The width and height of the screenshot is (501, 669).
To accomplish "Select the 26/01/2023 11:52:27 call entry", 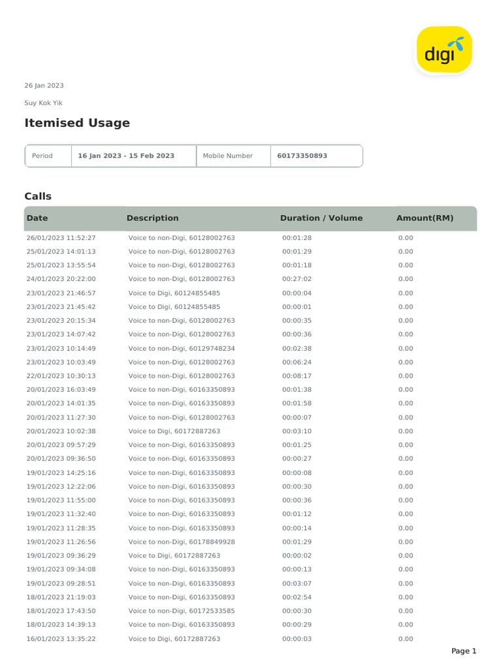I will (x=61, y=238).
